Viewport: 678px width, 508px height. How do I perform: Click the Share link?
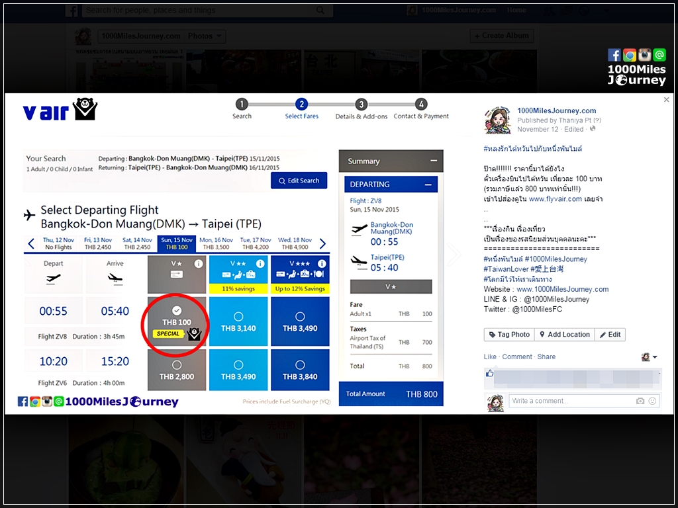point(546,357)
